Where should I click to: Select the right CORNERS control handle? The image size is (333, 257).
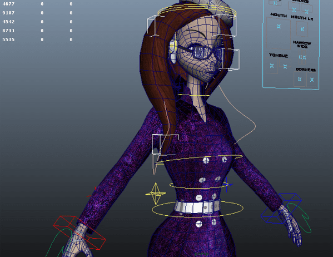coord(312,80)
